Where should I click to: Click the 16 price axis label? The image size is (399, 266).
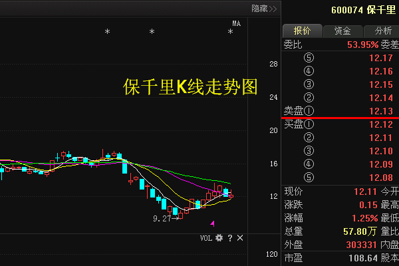[x=273, y=164]
